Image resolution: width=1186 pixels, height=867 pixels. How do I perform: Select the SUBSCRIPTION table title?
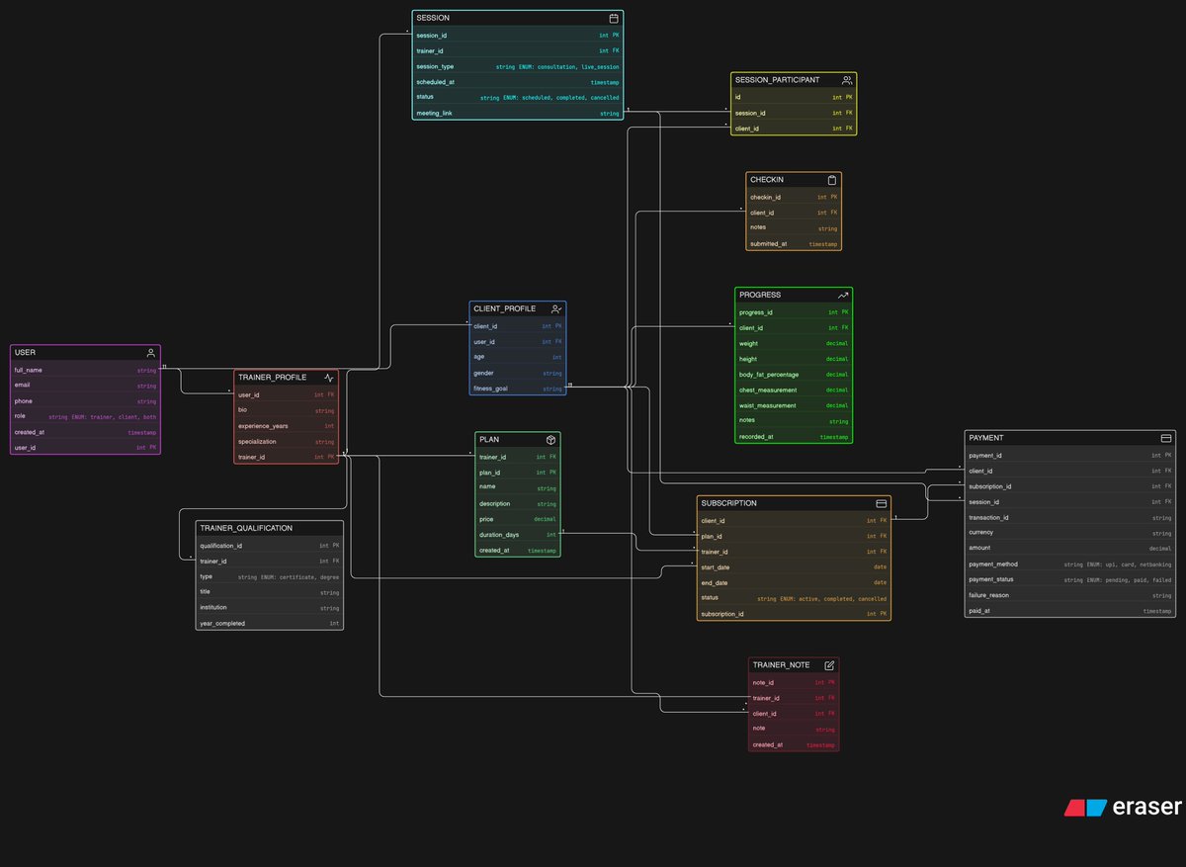(728, 503)
